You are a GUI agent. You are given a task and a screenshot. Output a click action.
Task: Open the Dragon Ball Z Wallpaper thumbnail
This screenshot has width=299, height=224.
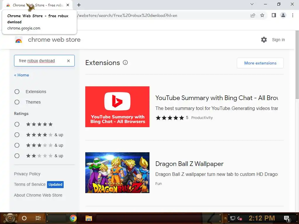(117, 173)
